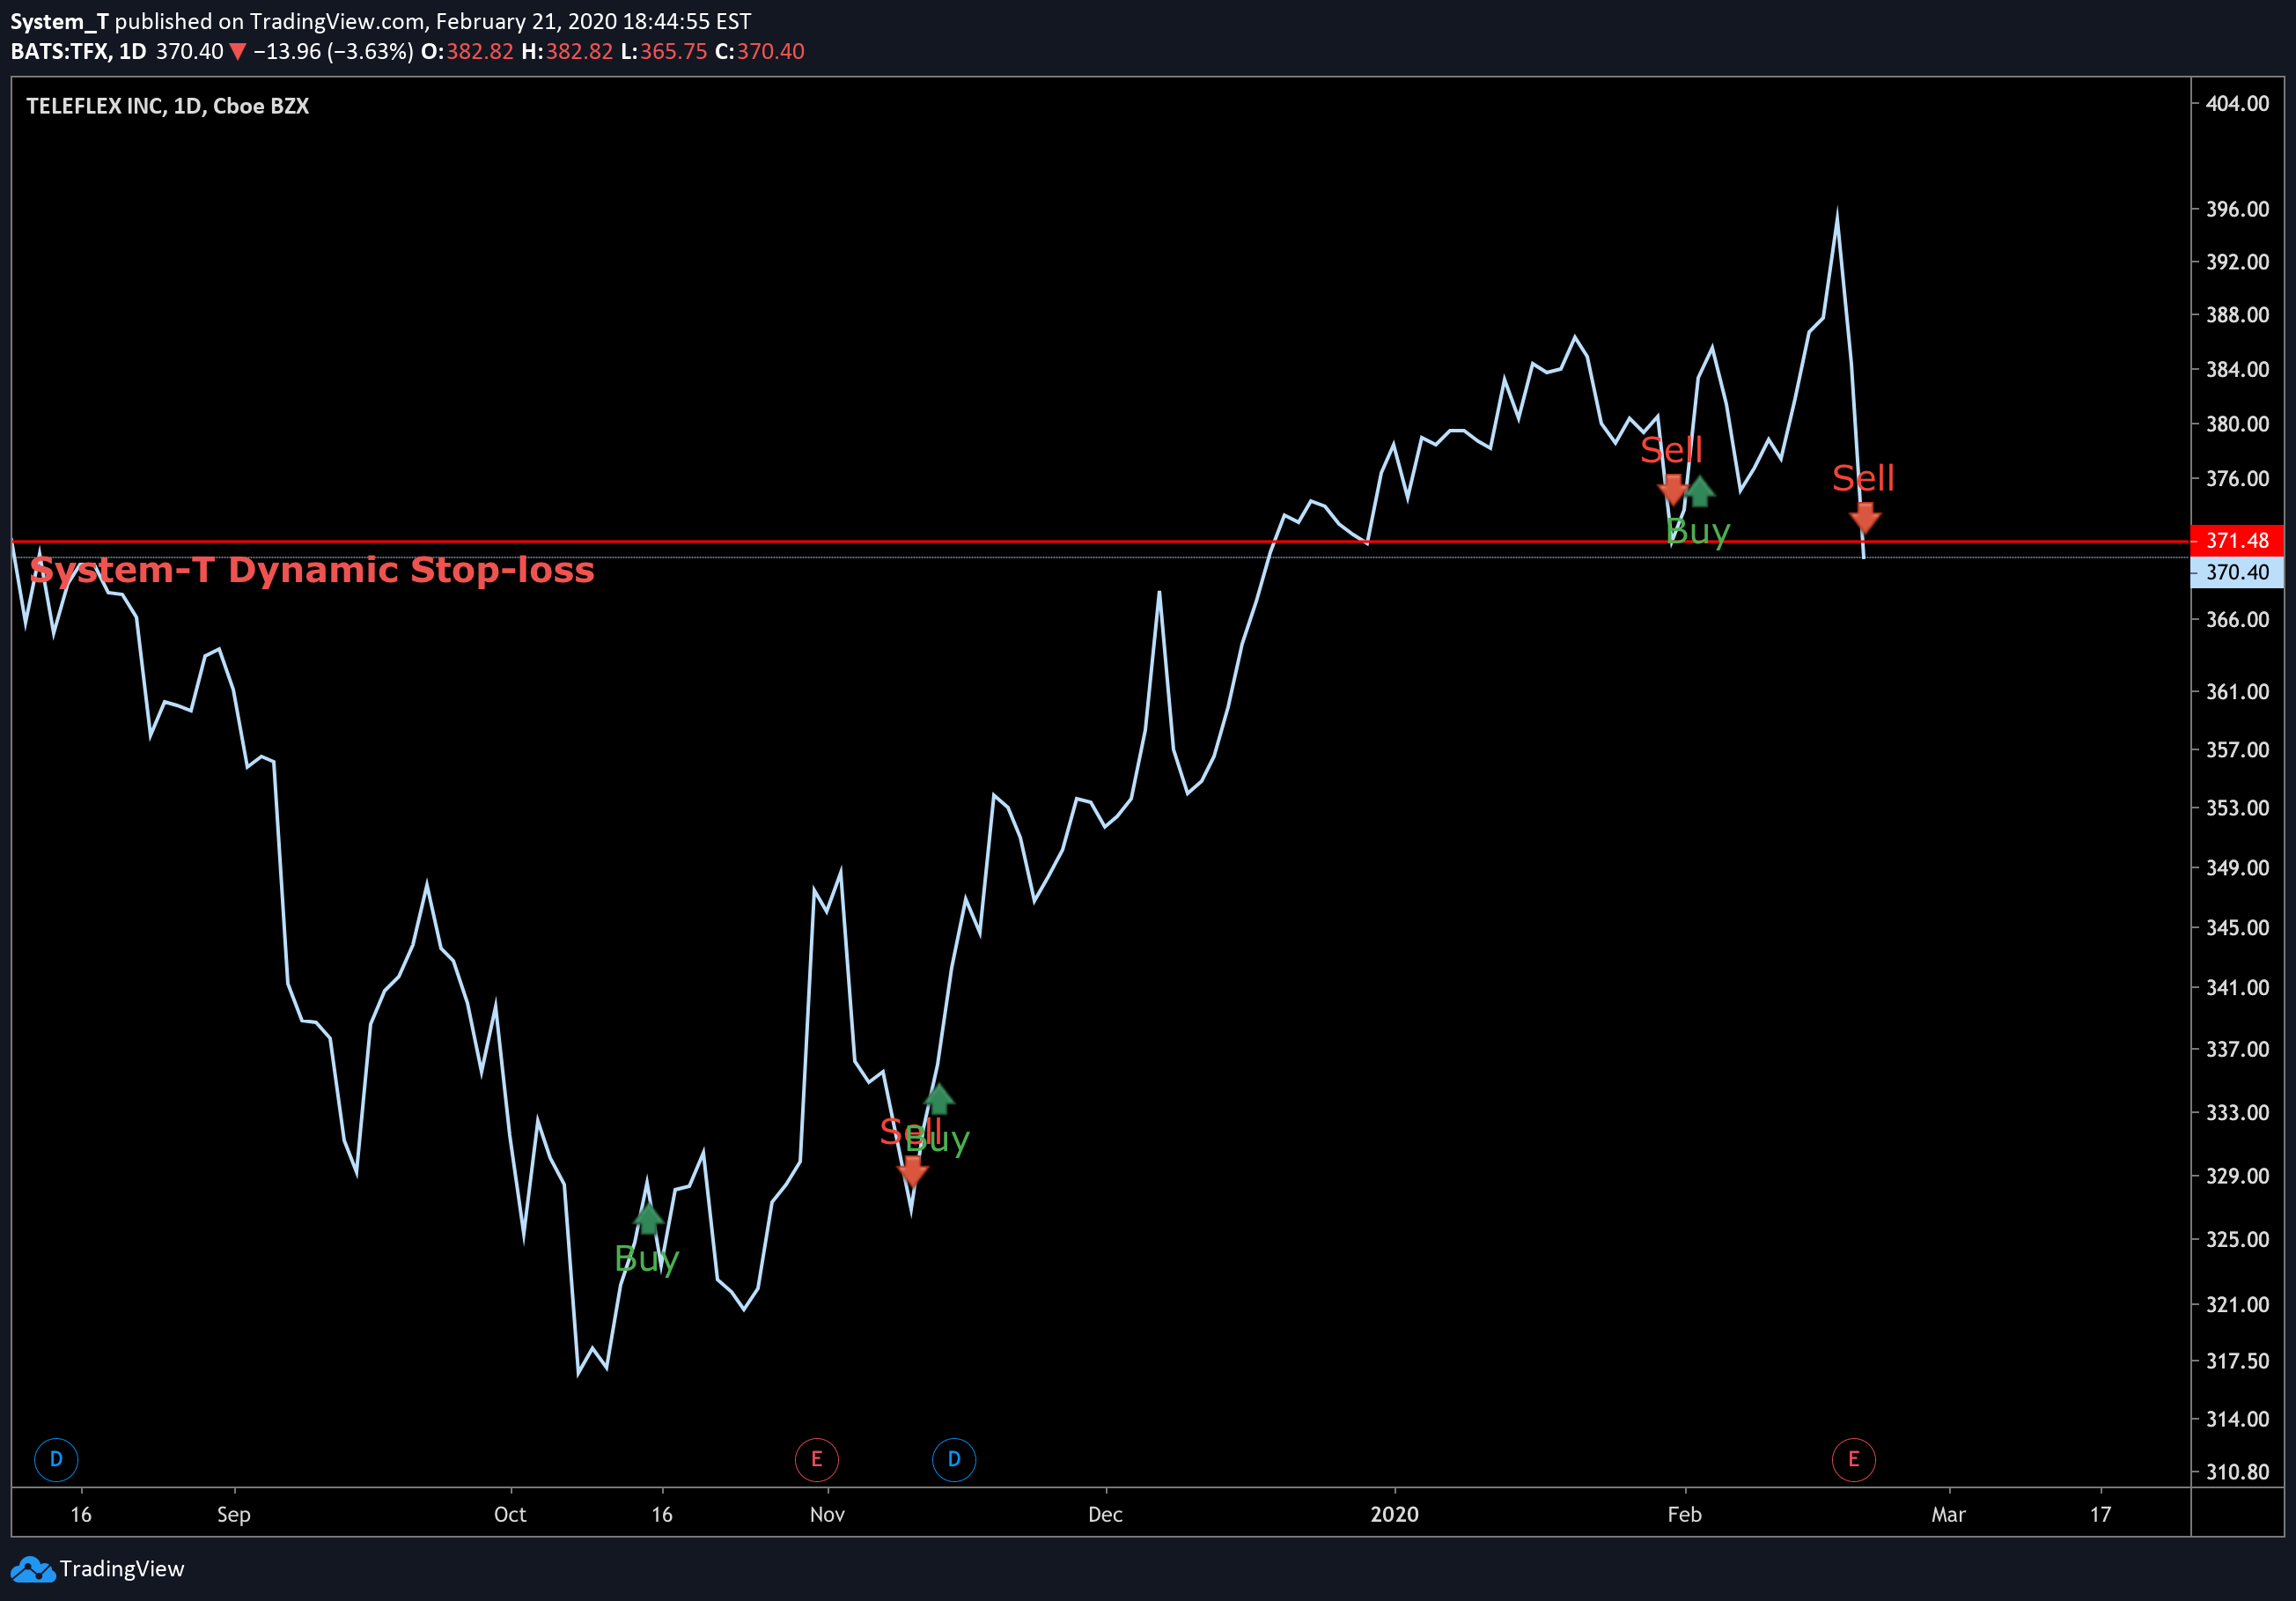The width and height of the screenshot is (2296, 1601).
Task: Click the 341.00 price axis label
Action: click(2238, 988)
